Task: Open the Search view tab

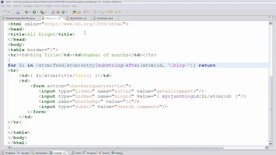Action: point(104,153)
